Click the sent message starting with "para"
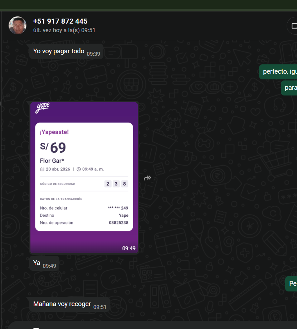The height and width of the screenshot is (329, 297). (290, 88)
